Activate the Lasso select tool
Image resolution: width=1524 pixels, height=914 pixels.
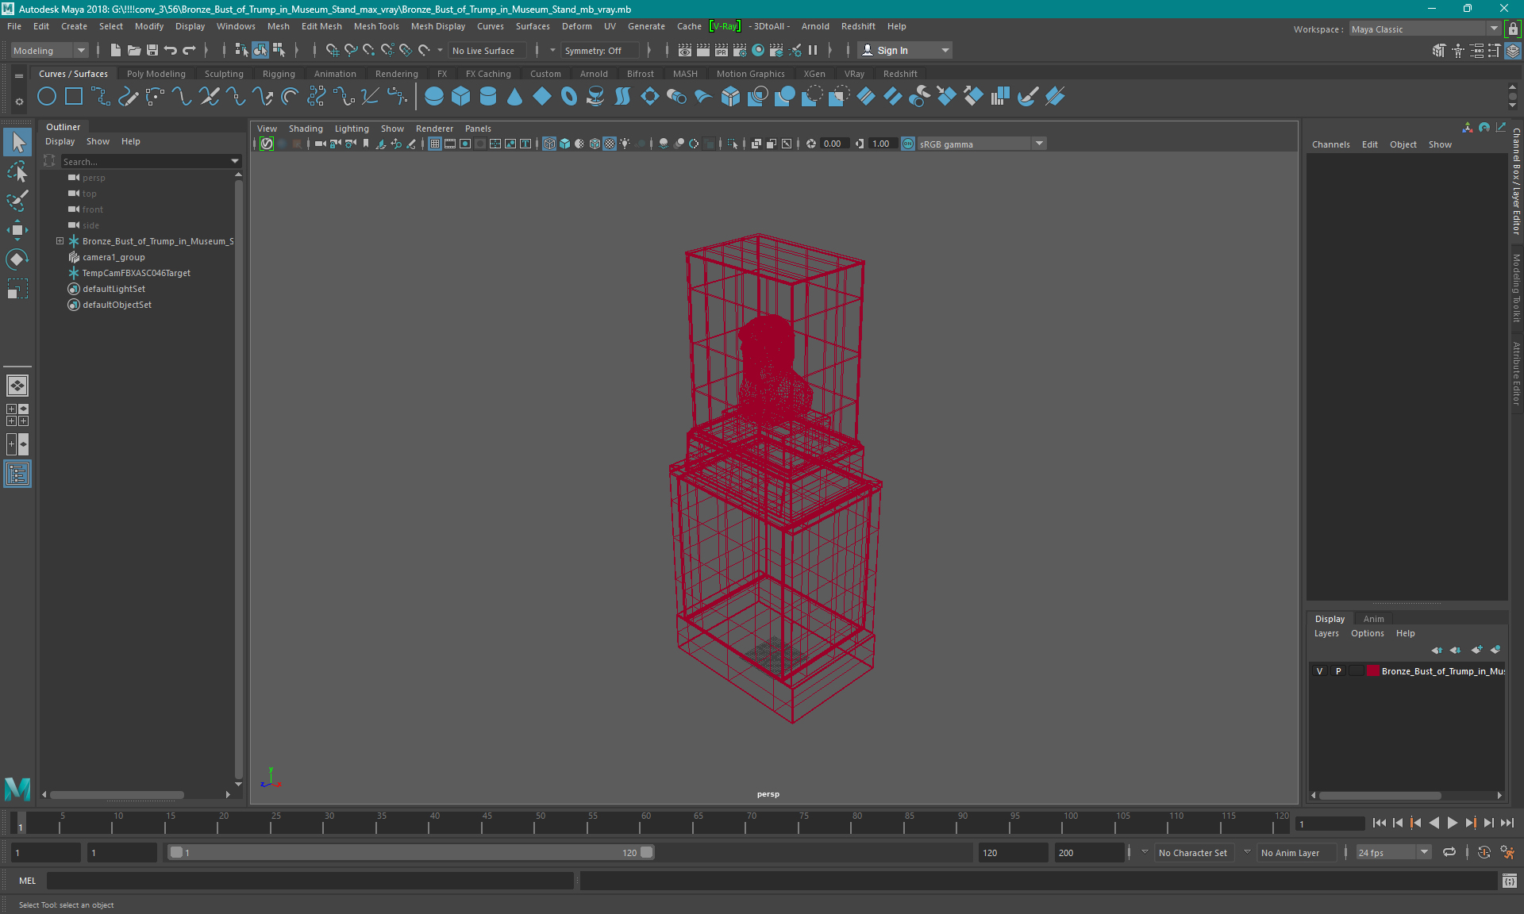tap(17, 171)
